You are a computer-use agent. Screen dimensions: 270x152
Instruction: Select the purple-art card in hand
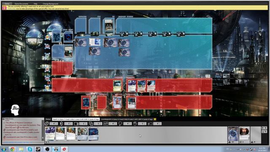click(x=50, y=134)
